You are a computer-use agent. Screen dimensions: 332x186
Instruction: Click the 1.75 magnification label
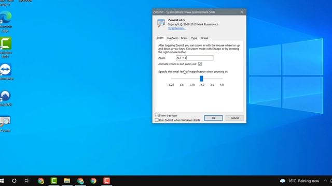coord(192,85)
